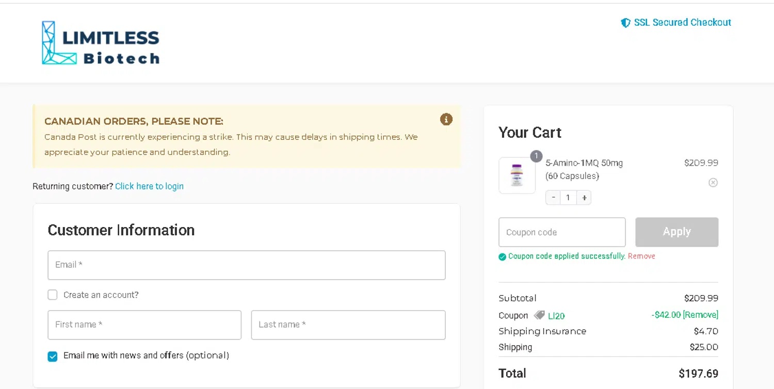The image size is (774, 389).
Task: Click the SSL shield icon
Action: (x=625, y=23)
